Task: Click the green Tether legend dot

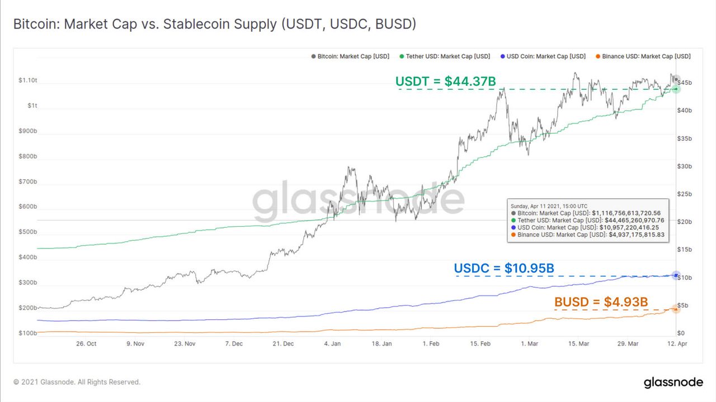Action: pos(402,56)
